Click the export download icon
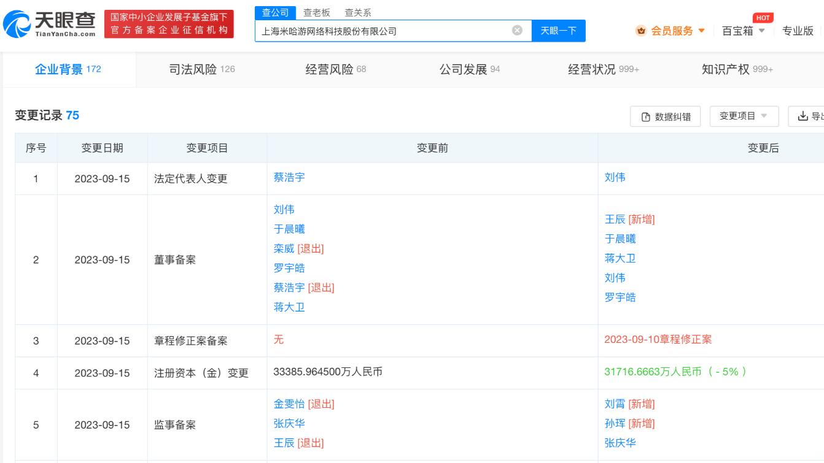824x463 pixels. point(802,116)
